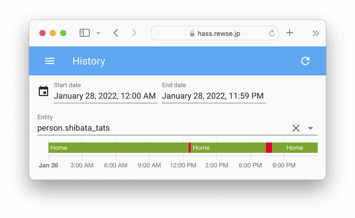Open sidebar options dropdown chevron
355x218 pixels.
(99, 33)
